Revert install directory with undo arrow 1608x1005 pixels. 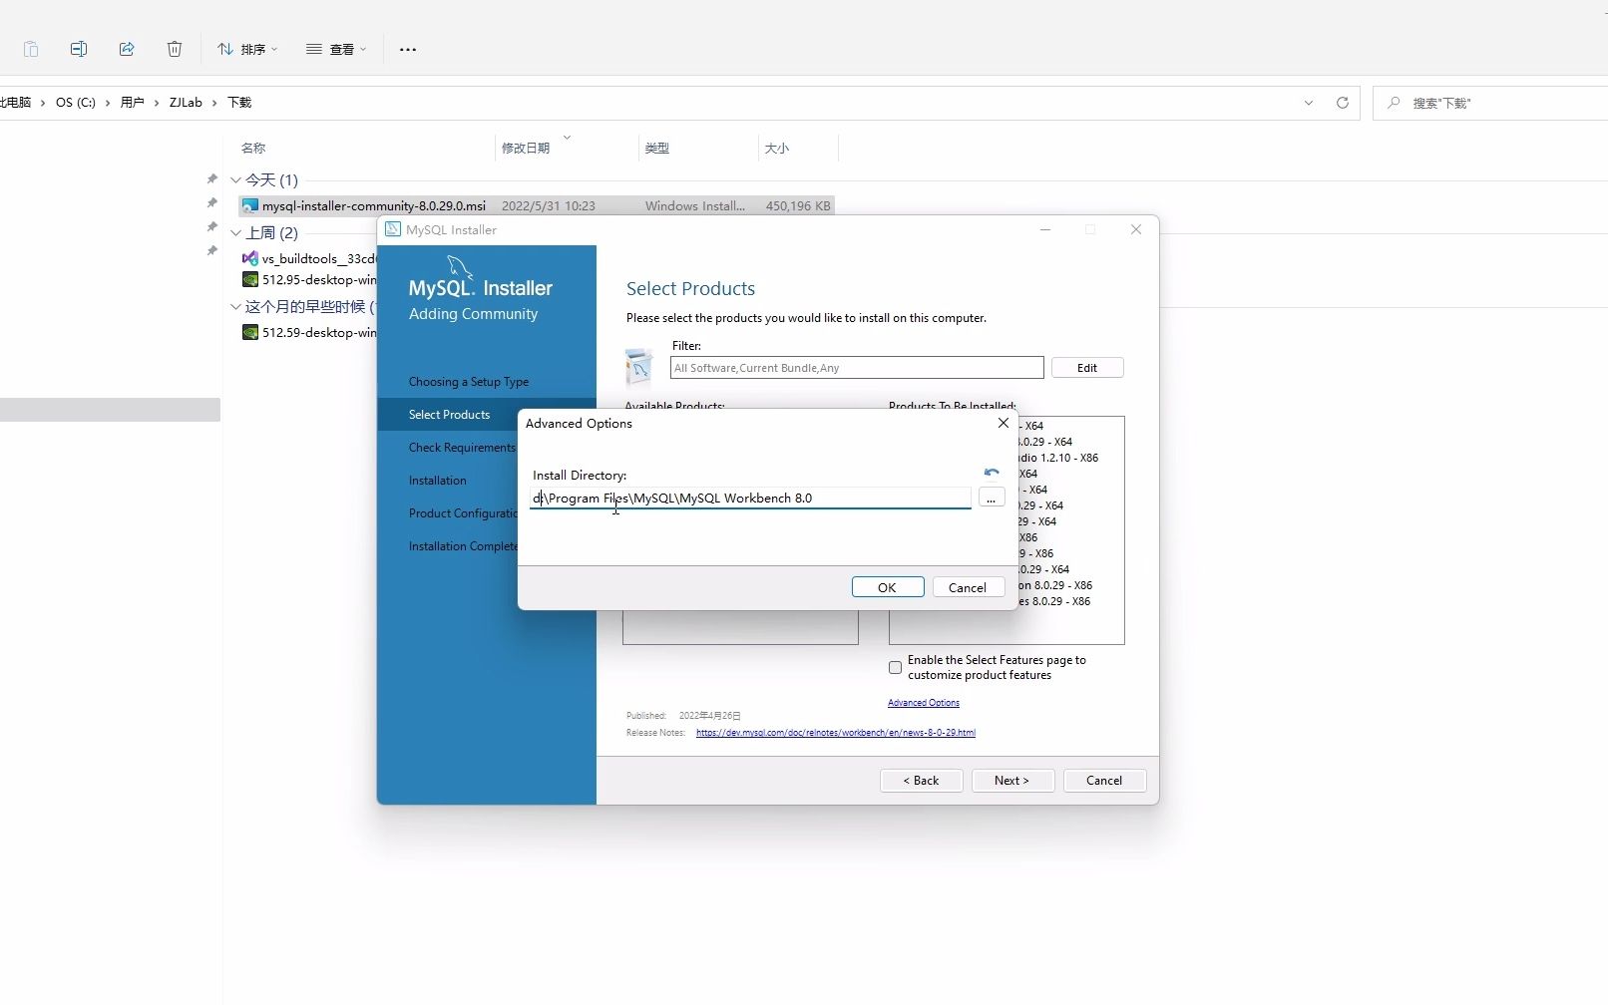click(x=991, y=473)
